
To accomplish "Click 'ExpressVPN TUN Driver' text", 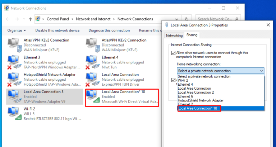I will pos(121,84).
